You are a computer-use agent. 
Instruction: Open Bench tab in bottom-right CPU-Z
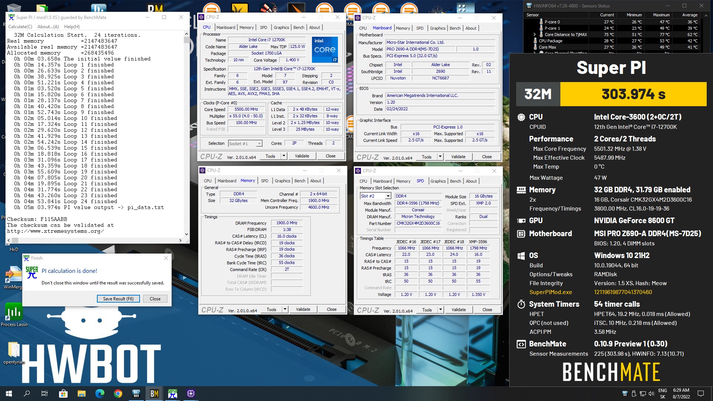pyautogui.click(x=456, y=181)
